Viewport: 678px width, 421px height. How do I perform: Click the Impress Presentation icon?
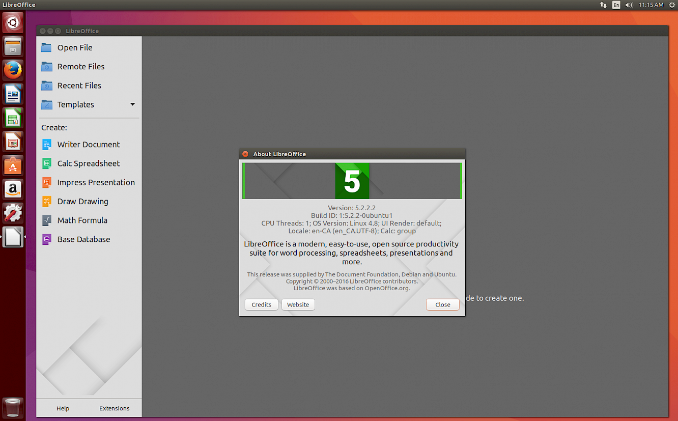tap(47, 182)
